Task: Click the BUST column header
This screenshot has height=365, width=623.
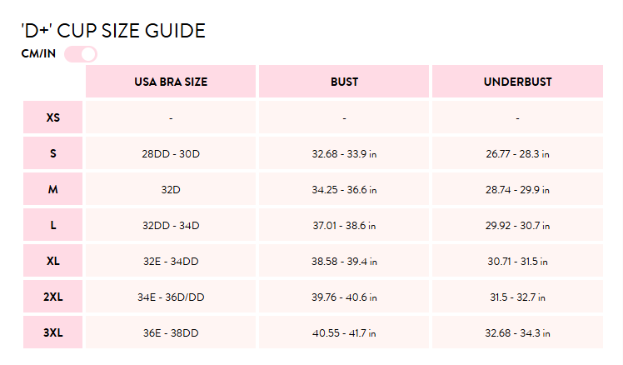Action: click(x=344, y=82)
